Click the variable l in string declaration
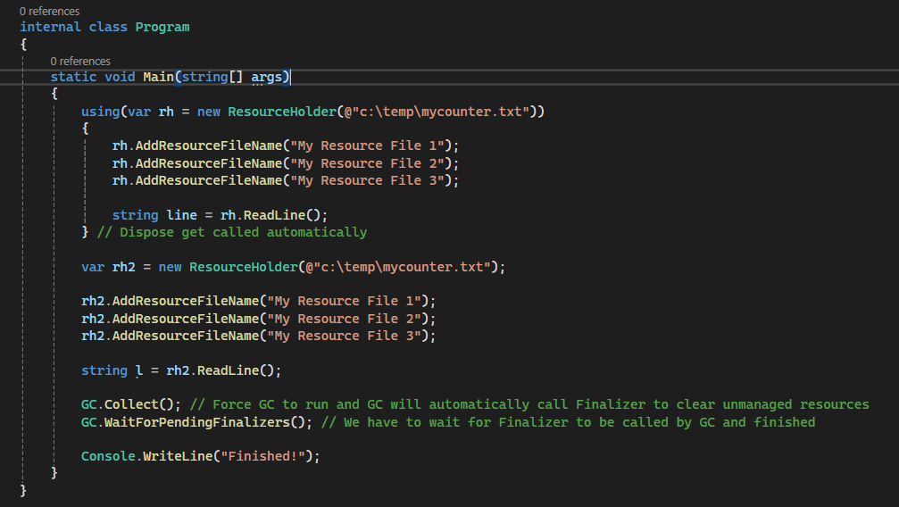The height and width of the screenshot is (507, 899). tap(139, 370)
